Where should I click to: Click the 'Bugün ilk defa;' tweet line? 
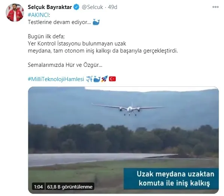46,36
